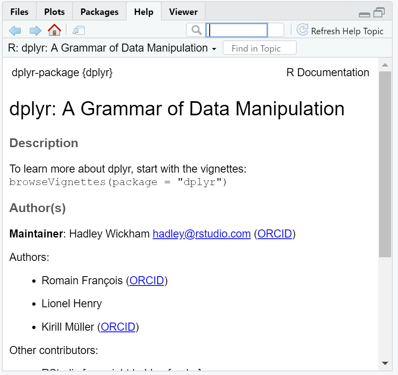398x375 pixels.
Task: Go back to previous help topic
Action: (15, 31)
